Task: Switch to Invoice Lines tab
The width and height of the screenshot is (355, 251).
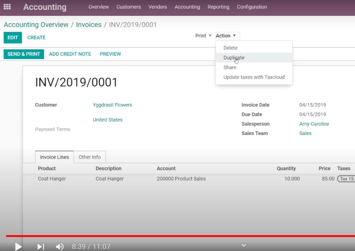Action: 54,157
